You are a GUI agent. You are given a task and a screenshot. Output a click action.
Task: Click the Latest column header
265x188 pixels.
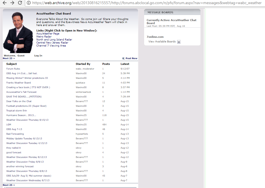click(125, 64)
